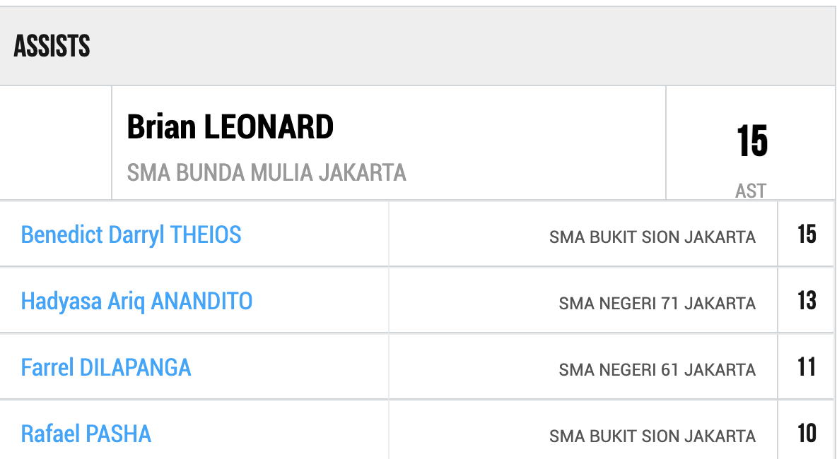Click SMA BUKIT SION JAKARTA beside Rafael
This screenshot has height=459, width=837.
[x=652, y=436]
